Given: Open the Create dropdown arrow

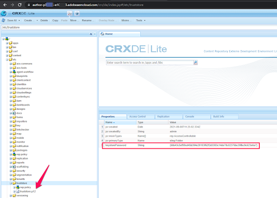Looking at the screenshot, I should pos(37,20).
